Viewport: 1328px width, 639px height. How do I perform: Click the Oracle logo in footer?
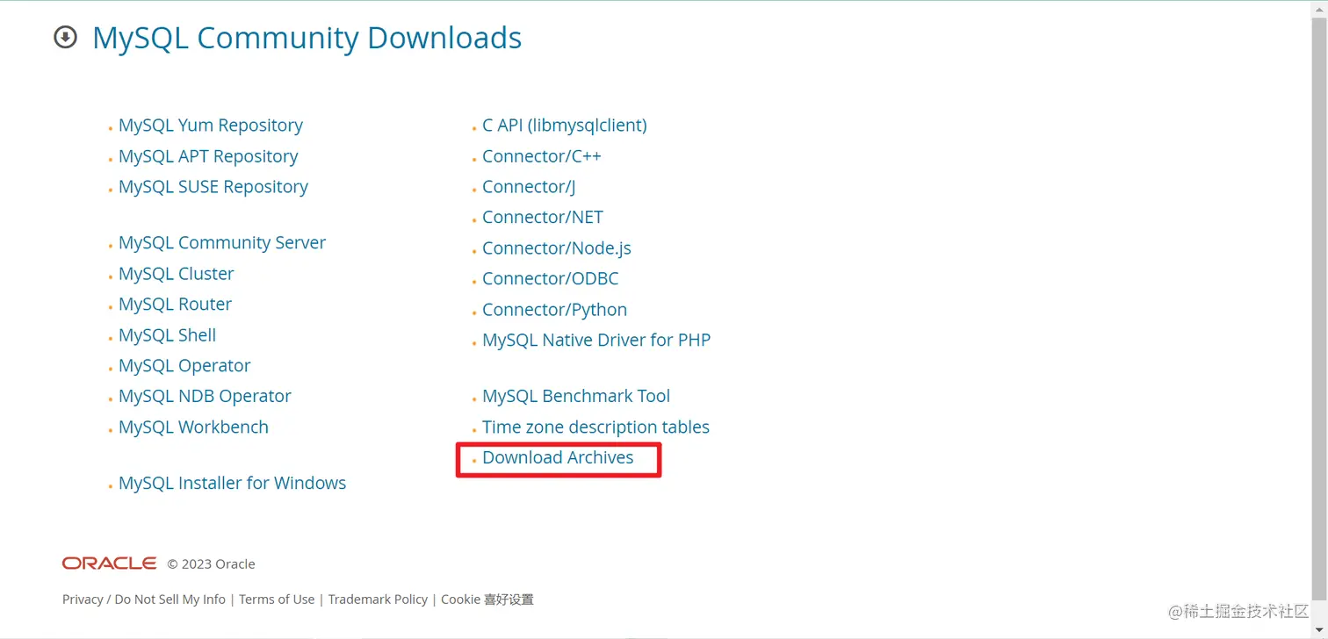point(110,564)
